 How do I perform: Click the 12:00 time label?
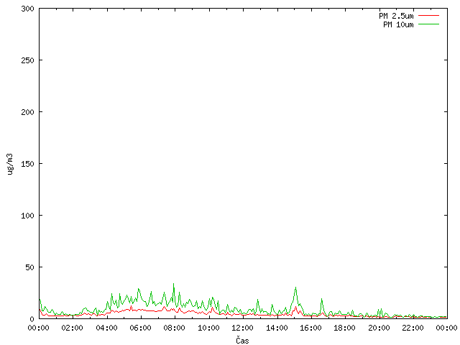[242, 328]
